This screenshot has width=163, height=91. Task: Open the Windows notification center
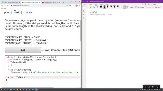[160, 90]
